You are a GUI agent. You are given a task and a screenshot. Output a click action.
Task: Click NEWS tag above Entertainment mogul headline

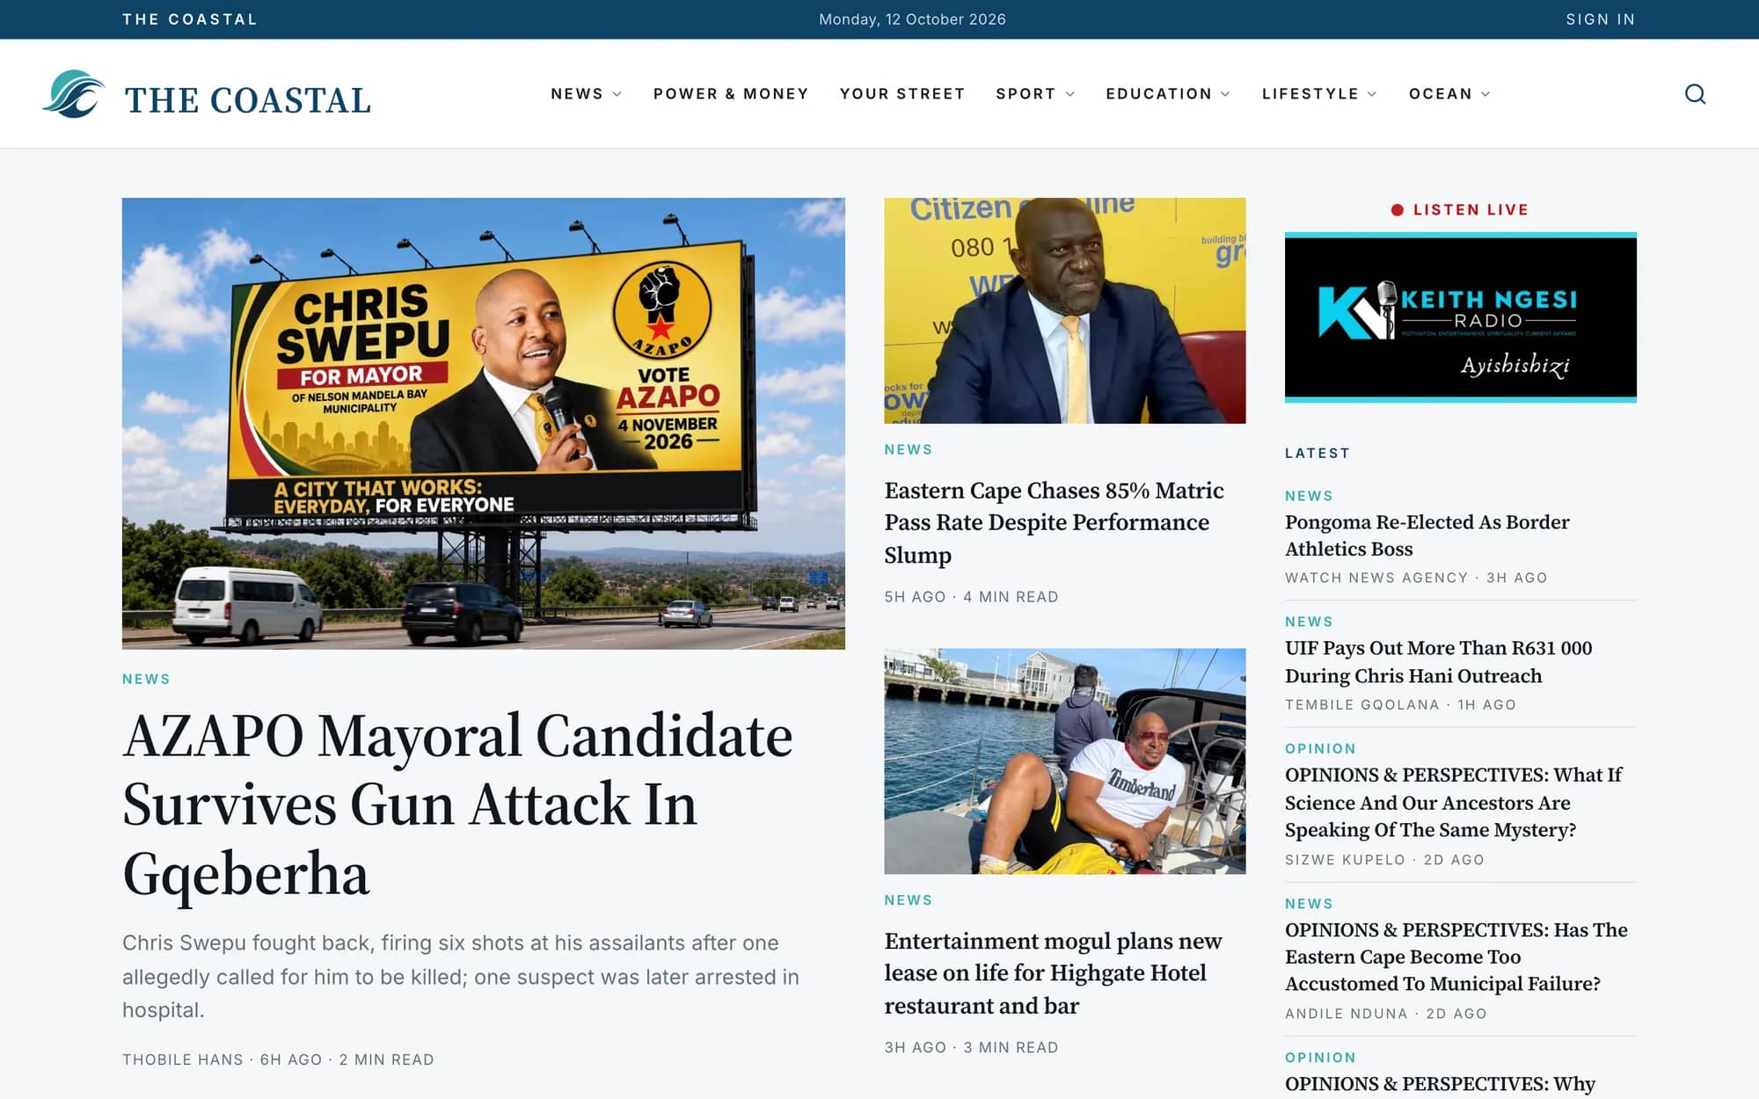(908, 900)
